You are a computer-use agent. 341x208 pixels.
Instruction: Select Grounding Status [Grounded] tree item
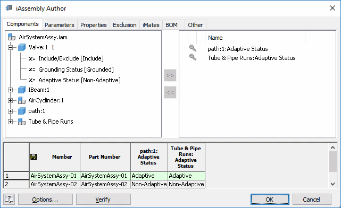click(x=76, y=70)
